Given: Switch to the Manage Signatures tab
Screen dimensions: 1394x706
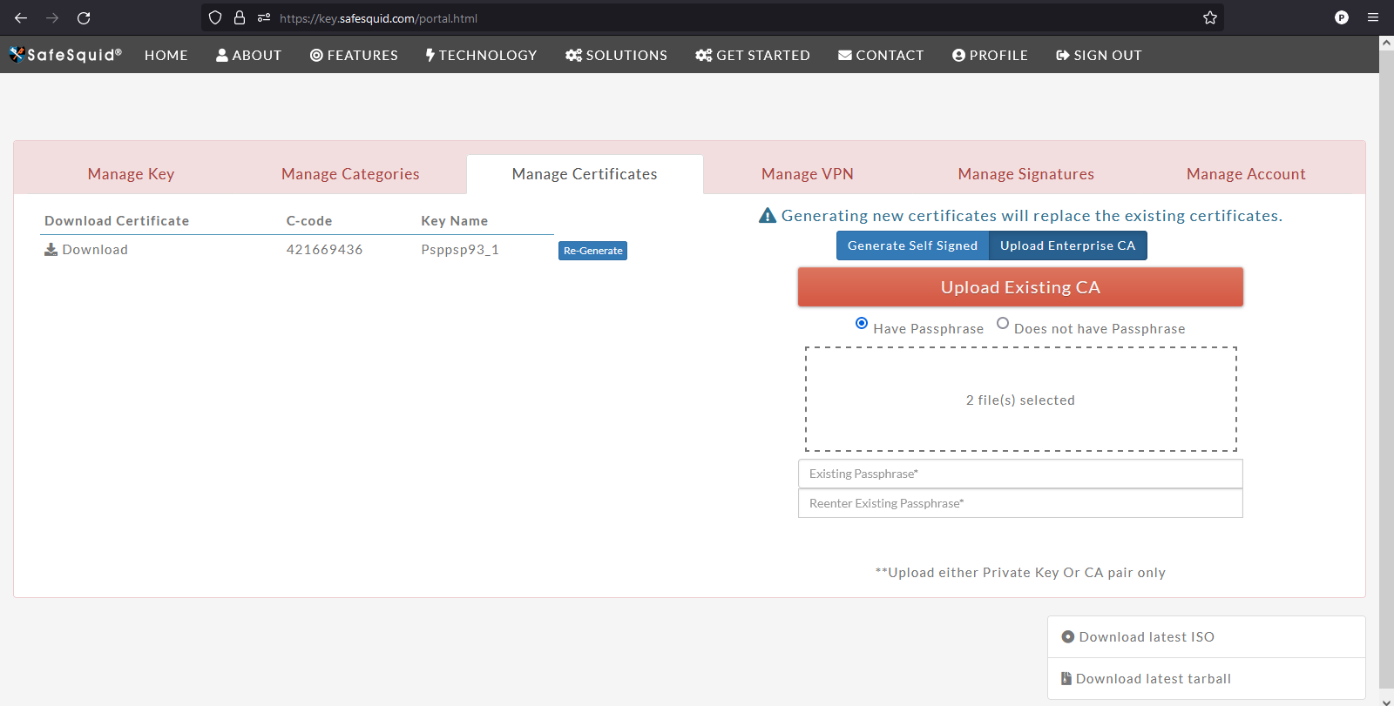Looking at the screenshot, I should pos(1026,174).
